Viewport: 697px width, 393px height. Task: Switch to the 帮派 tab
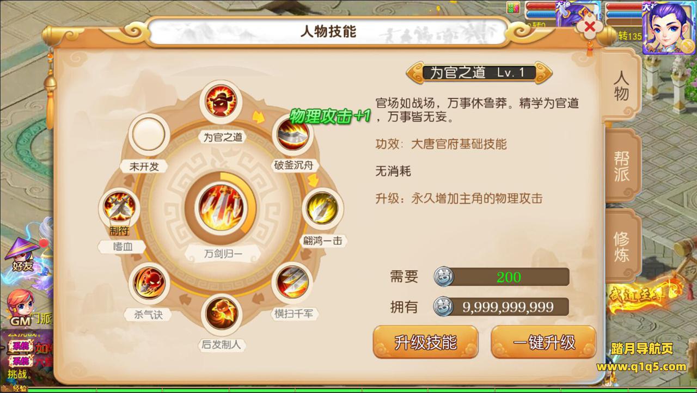click(621, 165)
